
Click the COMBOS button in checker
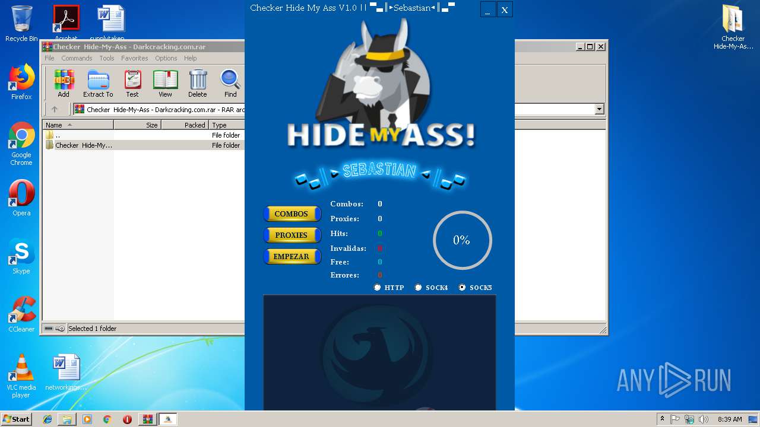pos(292,214)
